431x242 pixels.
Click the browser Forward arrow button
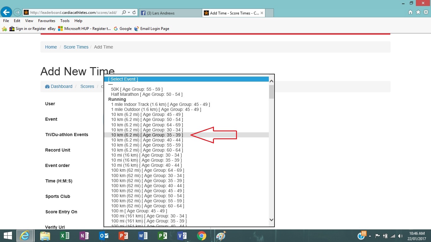pyautogui.click(x=17, y=13)
